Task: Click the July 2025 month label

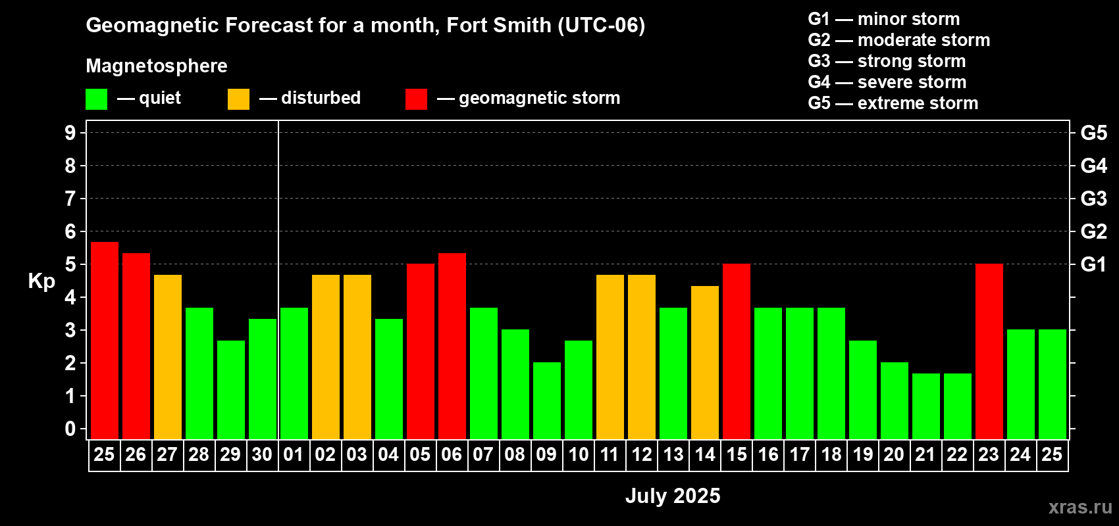Action: point(673,496)
